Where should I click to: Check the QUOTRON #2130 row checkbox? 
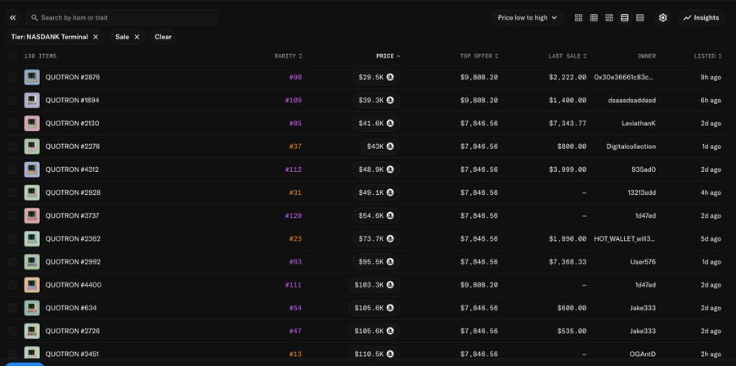pos(12,123)
